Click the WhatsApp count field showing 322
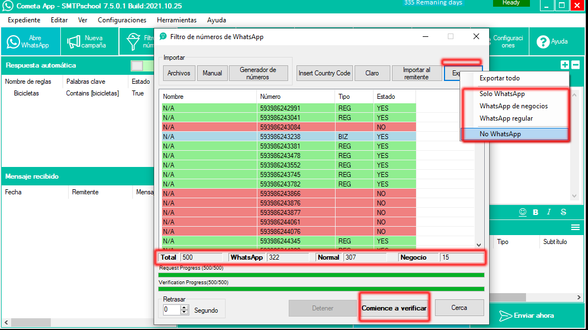Screen dimensions: 588x330 point(288,257)
